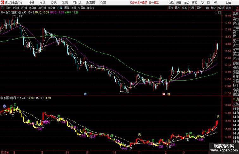Open the 市场 menu
This screenshot has height=154, width=239.
[43, 3]
